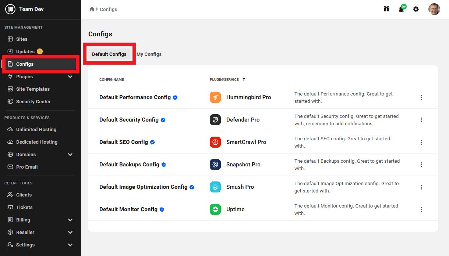Click the SmartCrawl Pro plugin name

click(x=246, y=142)
